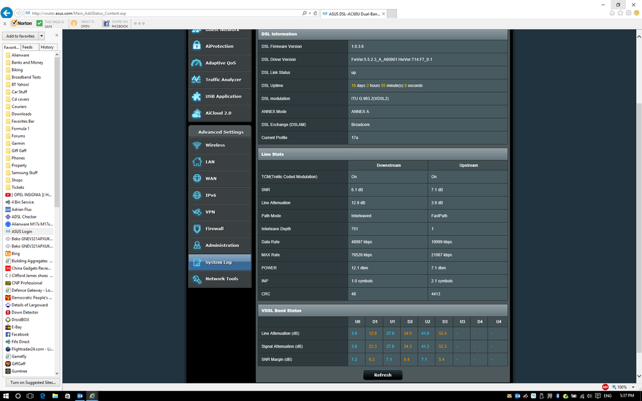Open AiProtection lock icon

coord(197,46)
